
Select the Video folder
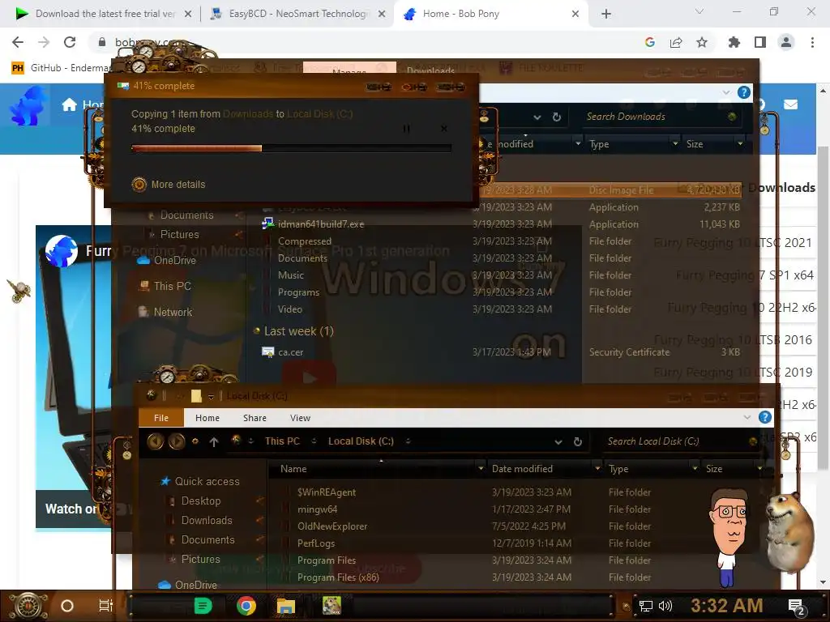(x=289, y=309)
